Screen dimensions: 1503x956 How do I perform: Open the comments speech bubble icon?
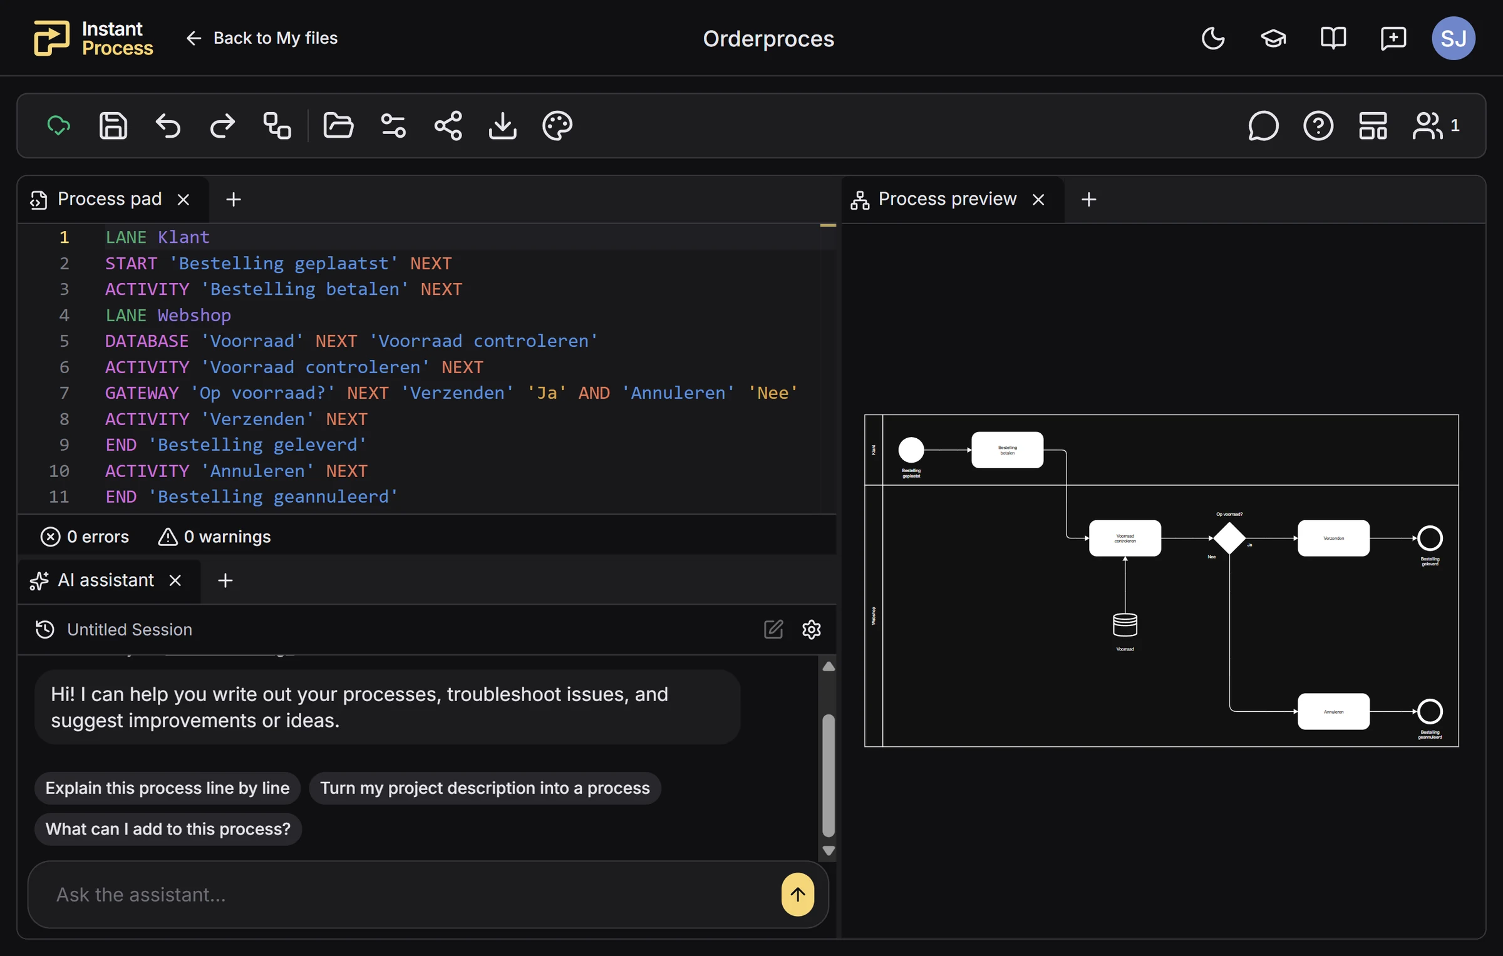(x=1264, y=126)
